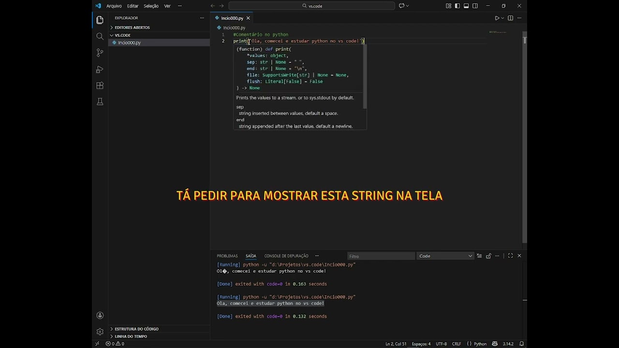Click the Copilot status icon in status bar
This screenshot has height=348, width=619.
(496, 344)
